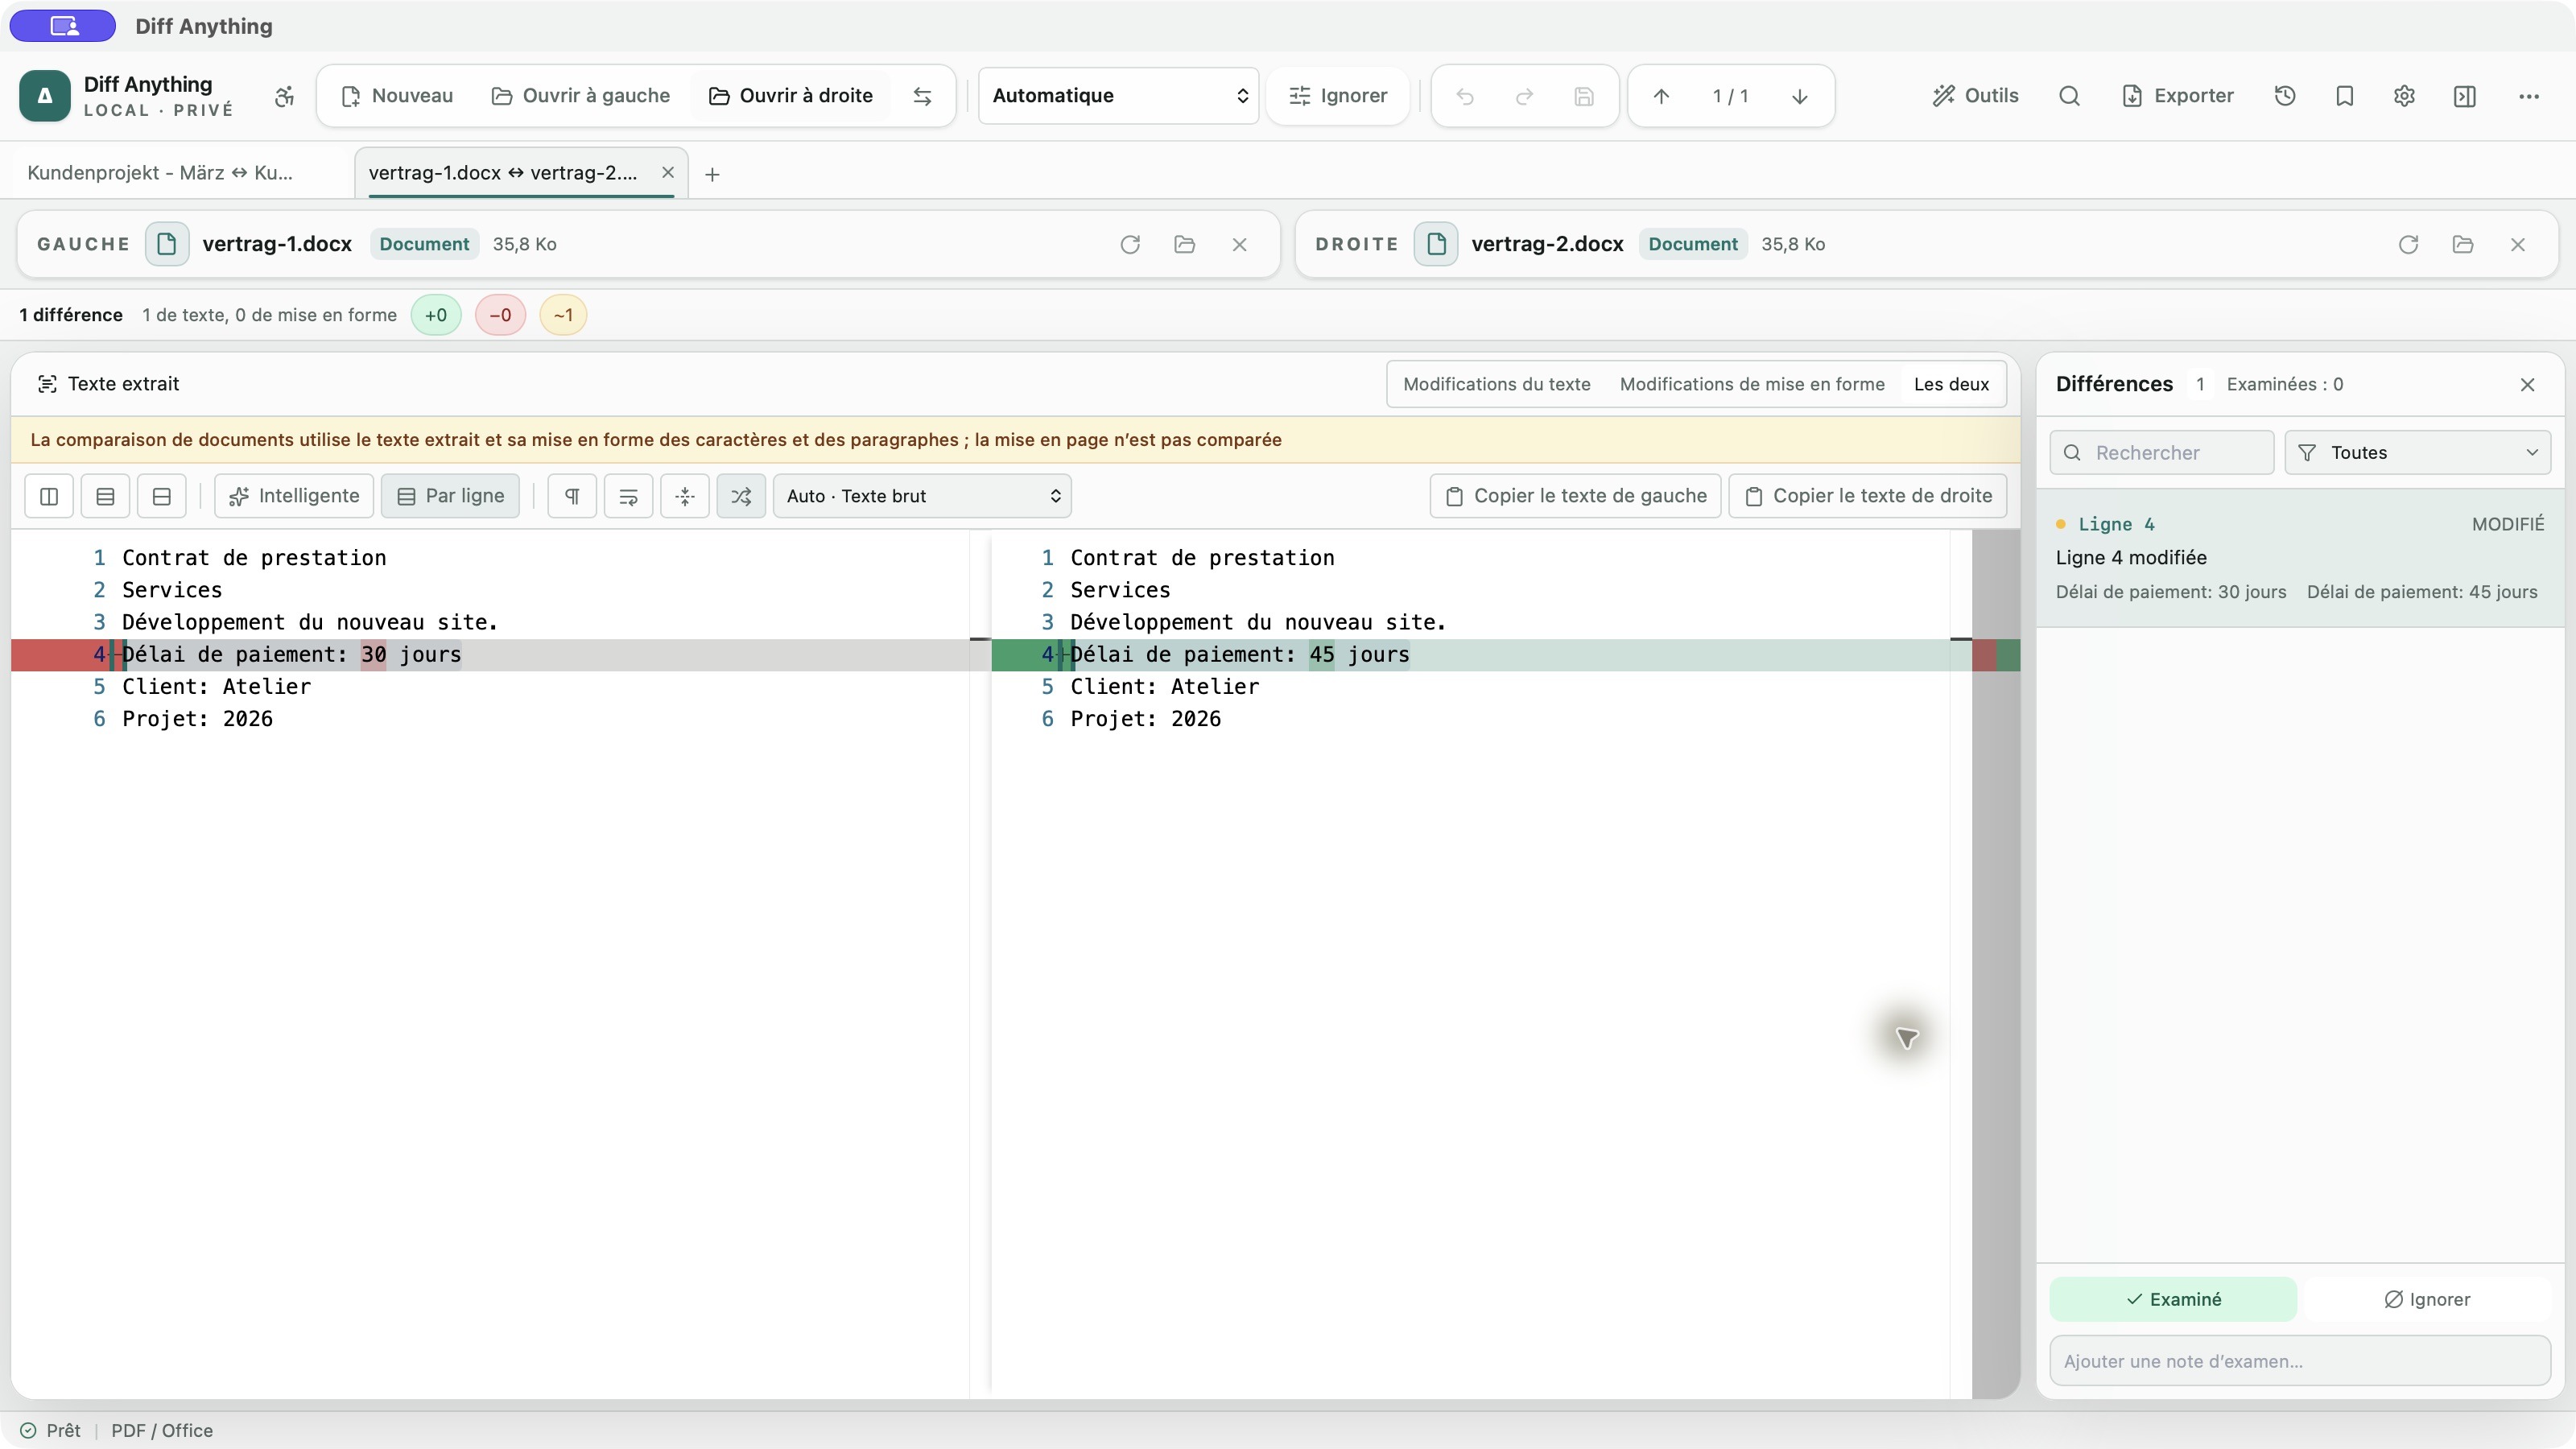The width and height of the screenshot is (2576, 1449).
Task: Swap left and right files with arrows icon
Action: (922, 96)
